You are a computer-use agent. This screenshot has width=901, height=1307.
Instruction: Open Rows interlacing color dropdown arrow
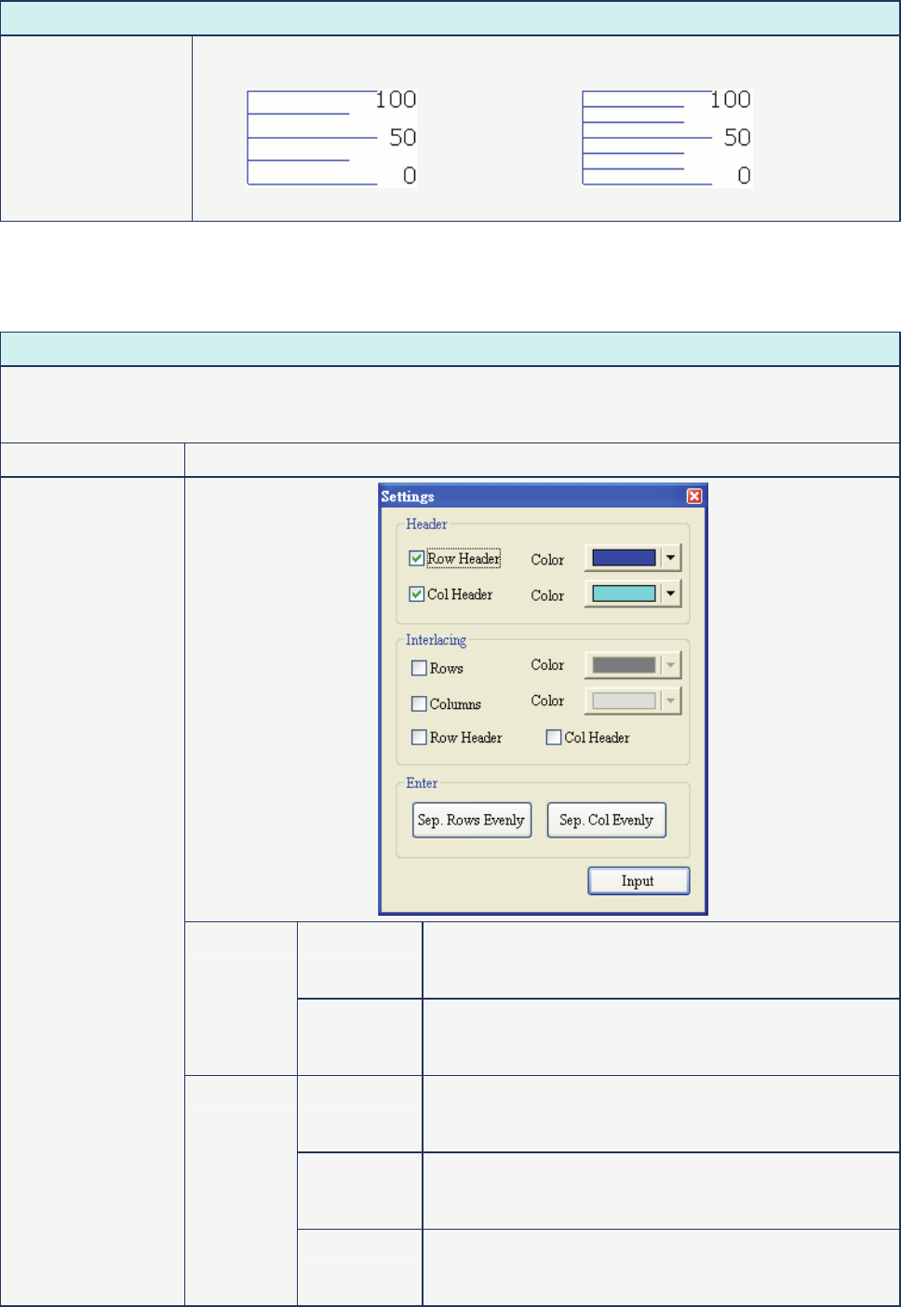point(670,665)
